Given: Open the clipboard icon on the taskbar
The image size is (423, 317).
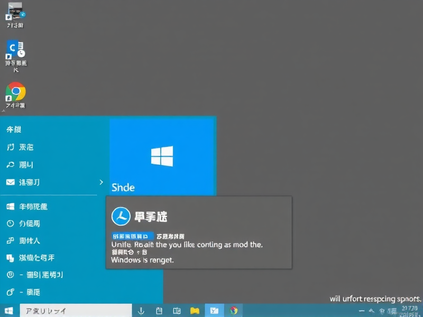Looking at the screenshot, I should click(x=160, y=311).
